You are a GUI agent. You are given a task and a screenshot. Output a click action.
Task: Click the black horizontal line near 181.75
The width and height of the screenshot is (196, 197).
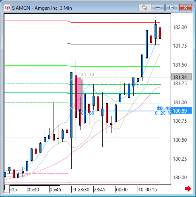83,44
